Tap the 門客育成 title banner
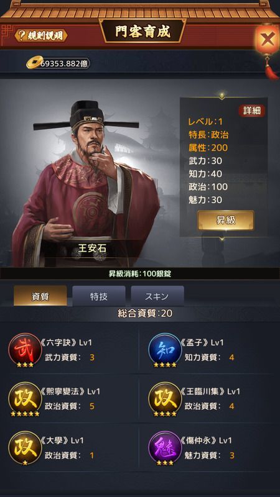Viewport: 280px width, 497px height. [142, 32]
